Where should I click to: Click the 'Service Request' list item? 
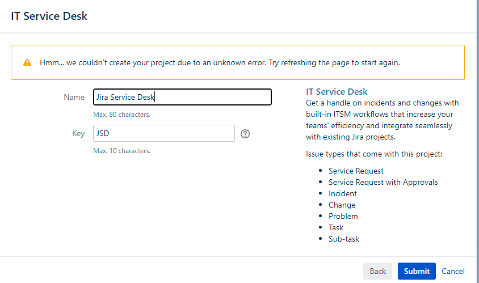[x=356, y=171]
